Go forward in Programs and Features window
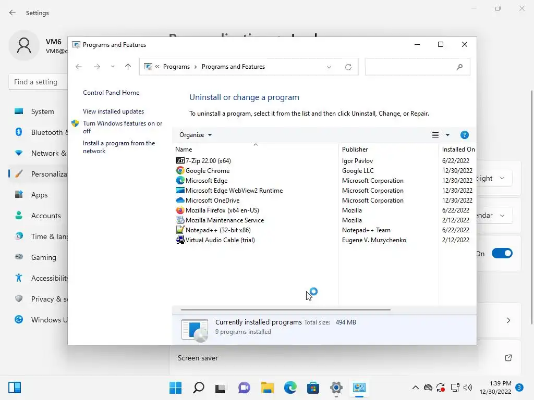This screenshot has height=400, width=534. tap(97, 67)
